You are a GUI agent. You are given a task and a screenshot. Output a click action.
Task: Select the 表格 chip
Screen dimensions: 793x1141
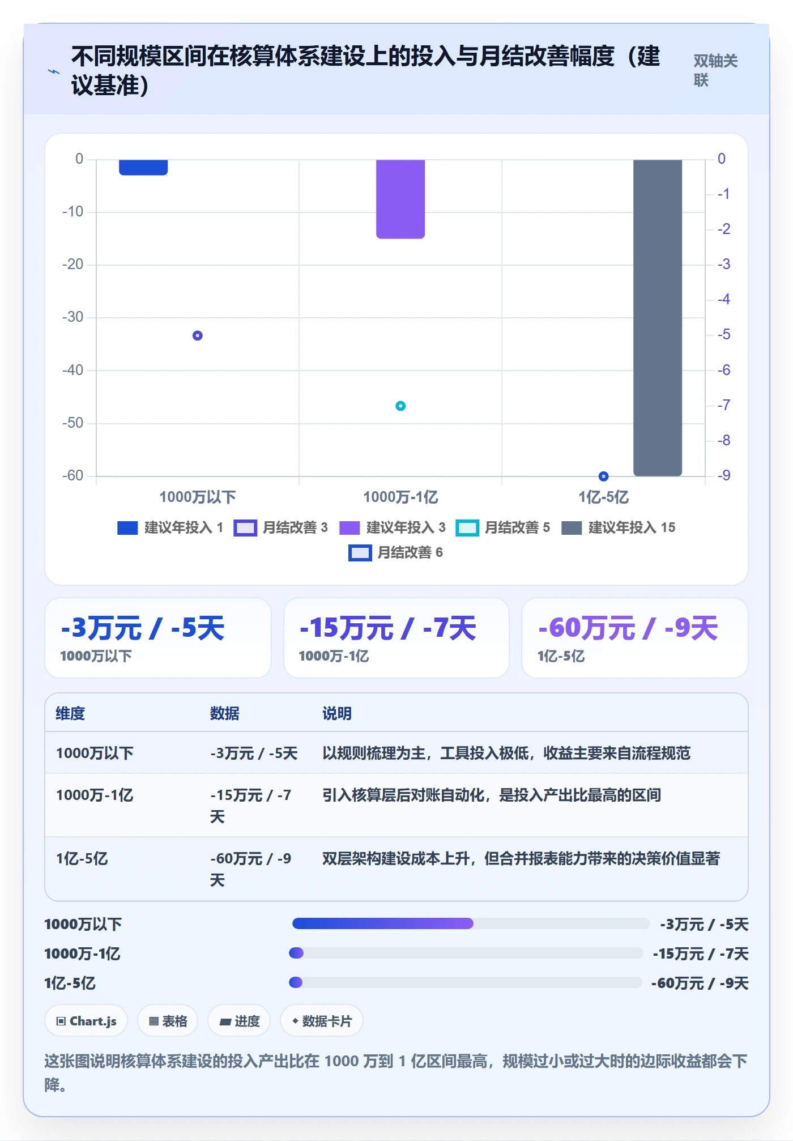click(x=168, y=1021)
